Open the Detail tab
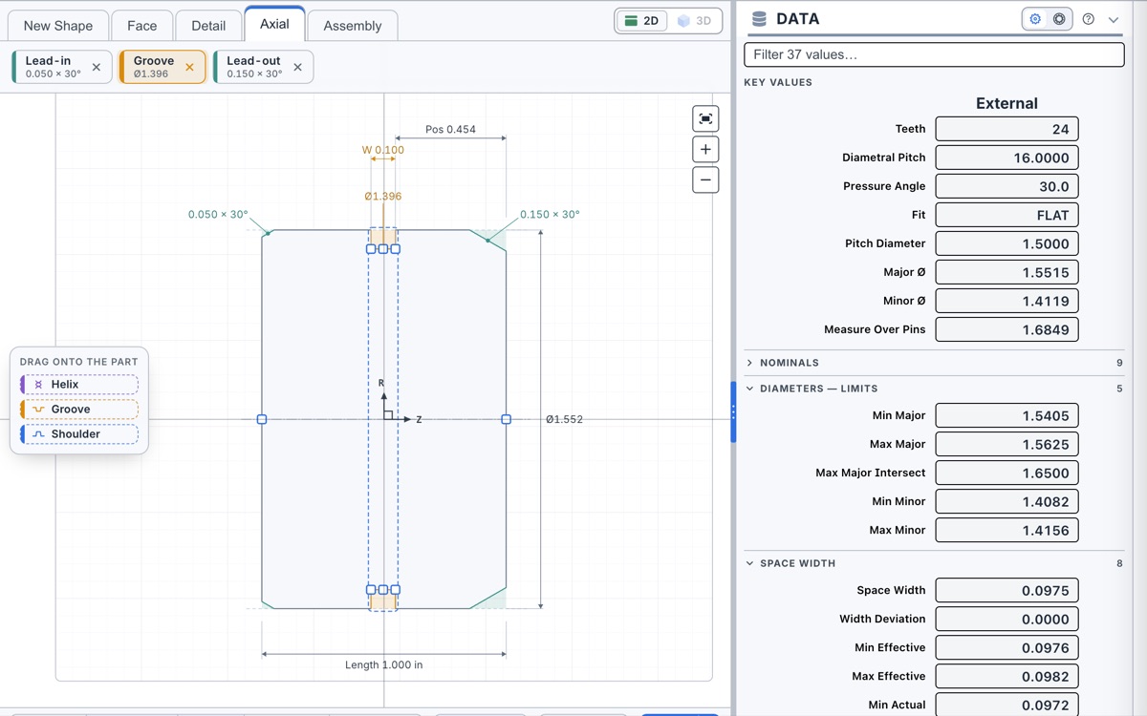Screen dimensions: 1147x716 pyautogui.click(x=208, y=26)
